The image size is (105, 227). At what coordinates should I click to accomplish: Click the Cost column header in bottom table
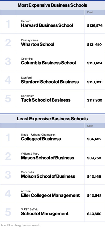tap(90, 126)
